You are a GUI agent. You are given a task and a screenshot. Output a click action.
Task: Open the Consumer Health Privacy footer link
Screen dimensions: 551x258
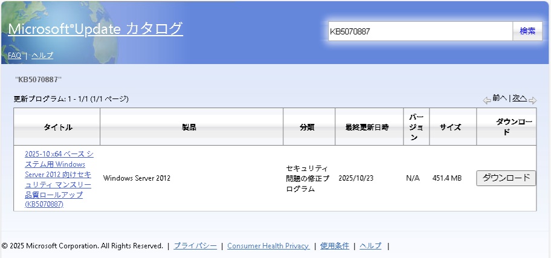(x=268, y=246)
